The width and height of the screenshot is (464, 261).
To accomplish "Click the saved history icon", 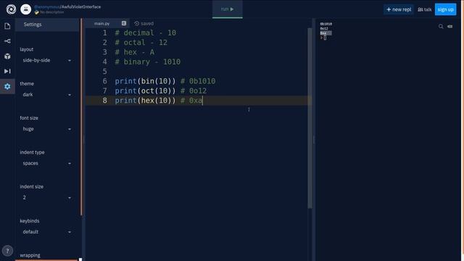I will point(137,23).
